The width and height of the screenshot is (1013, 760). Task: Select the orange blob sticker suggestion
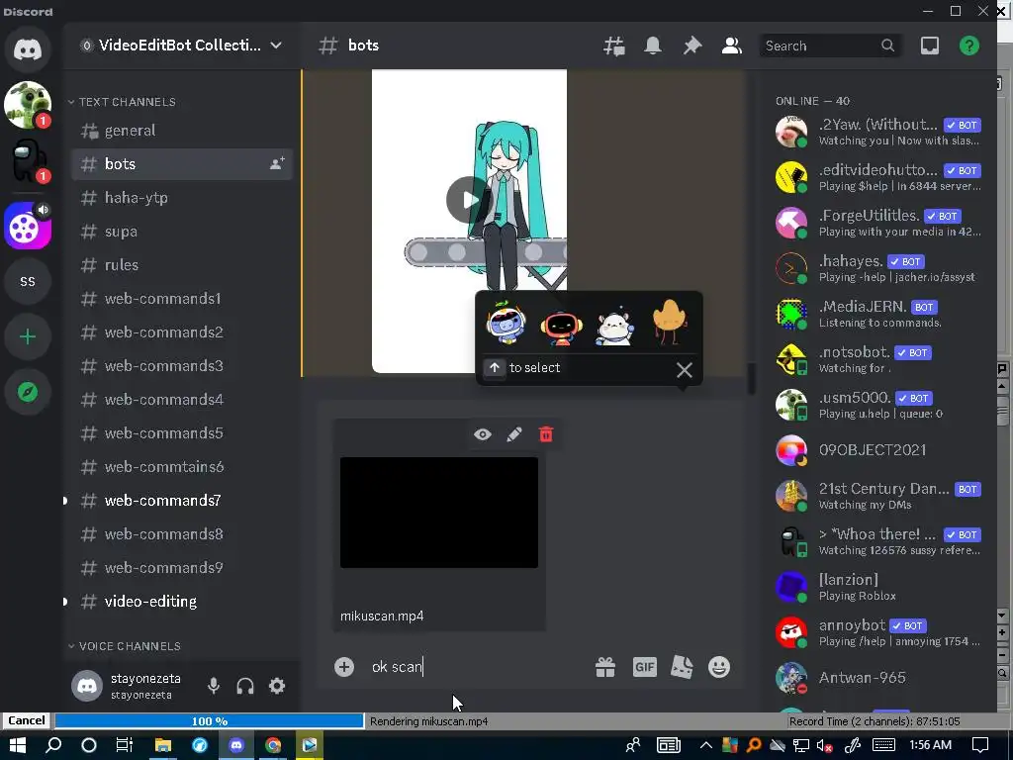pyautogui.click(x=670, y=323)
